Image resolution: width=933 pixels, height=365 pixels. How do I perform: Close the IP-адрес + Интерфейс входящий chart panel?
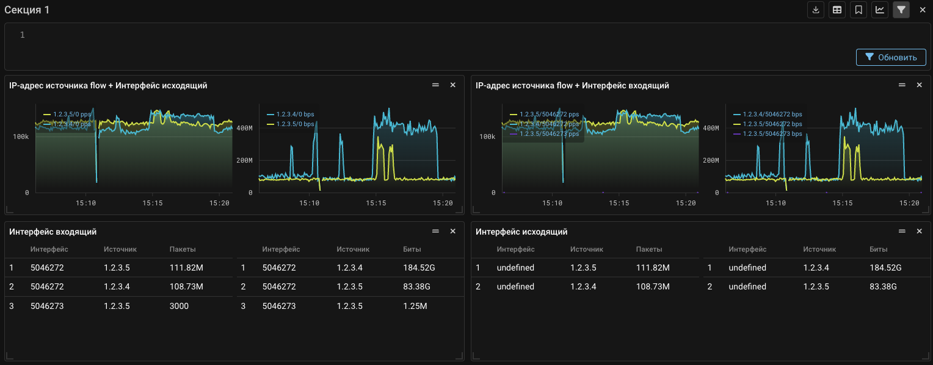[919, 85]
